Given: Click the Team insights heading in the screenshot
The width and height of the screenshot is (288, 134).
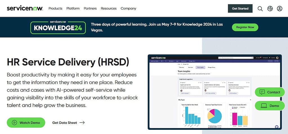Looking at the screenshot, I should pos(184,71).
